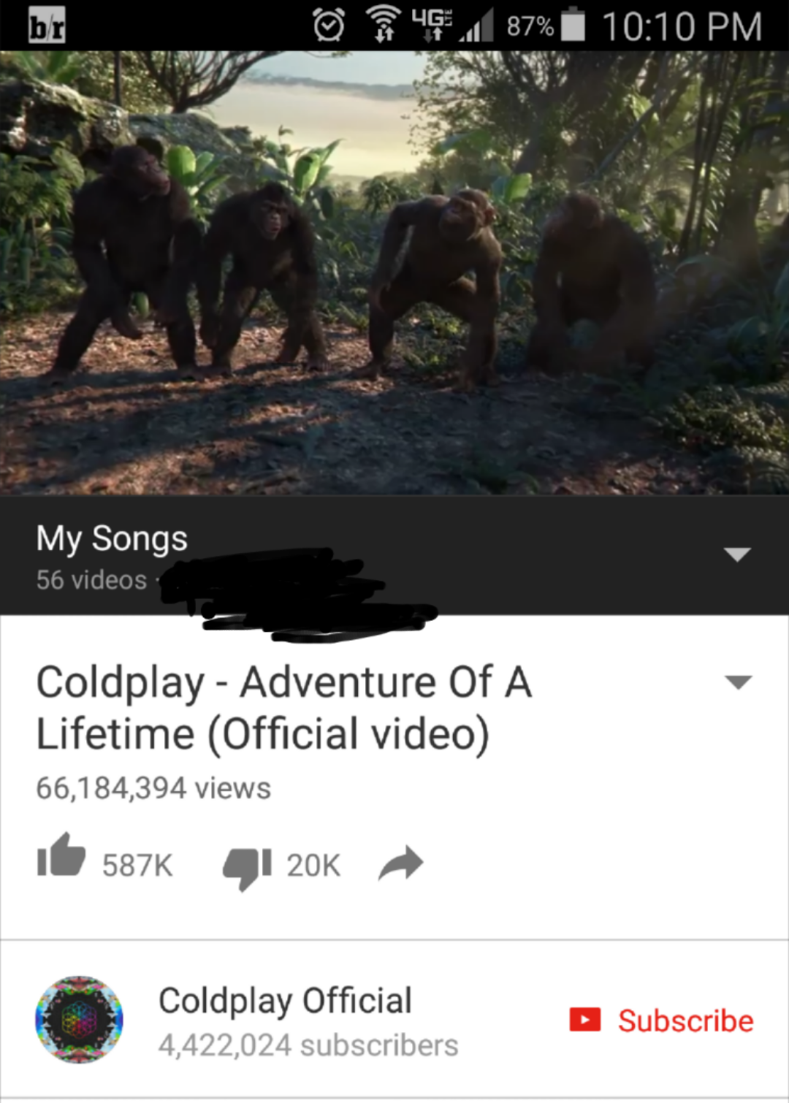Tap the Wi-Fi status icon
Image resolution: width=789 pixels, height=1103 pixels.
point(384,24)
